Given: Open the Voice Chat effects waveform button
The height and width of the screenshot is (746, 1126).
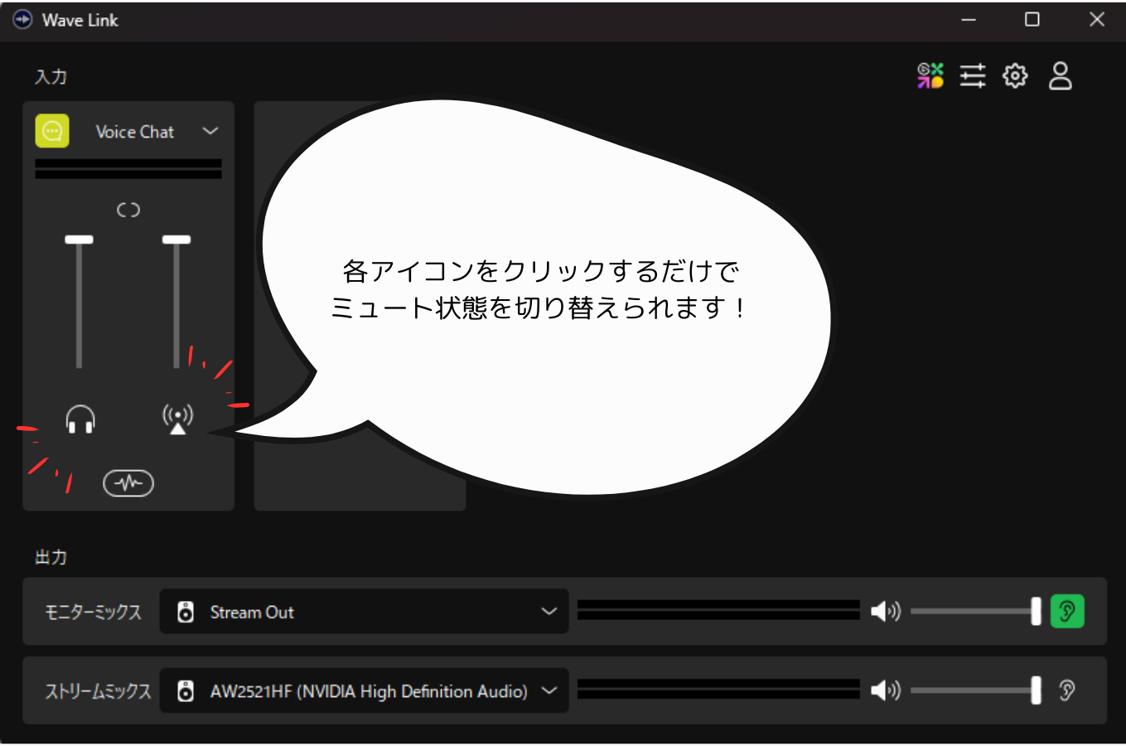Looking at the screenshot, I should point(128,482).
